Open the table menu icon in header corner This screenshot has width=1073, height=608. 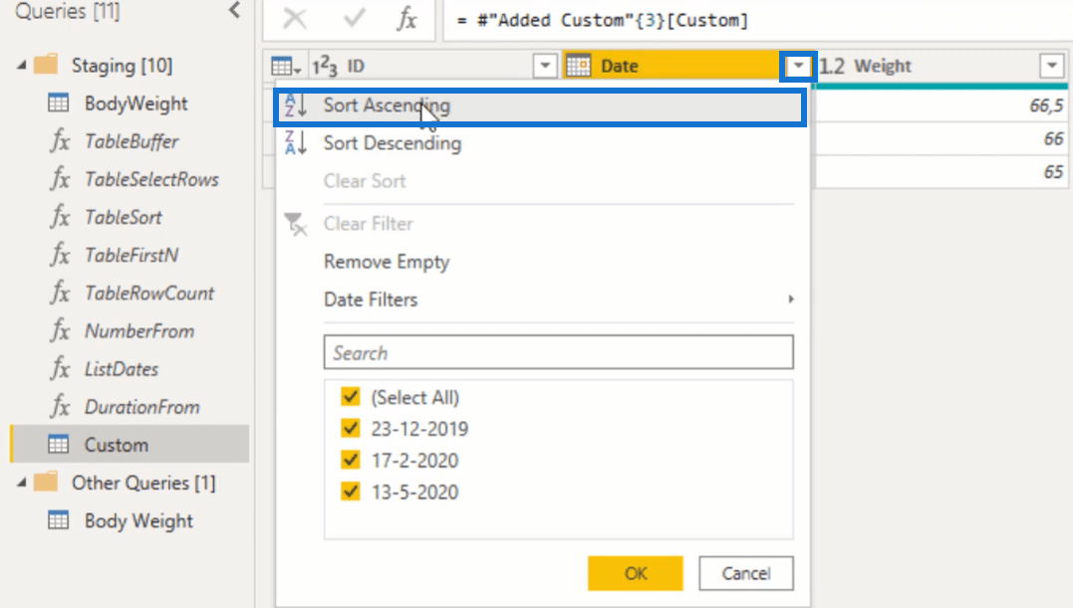[x=285, y=67]
